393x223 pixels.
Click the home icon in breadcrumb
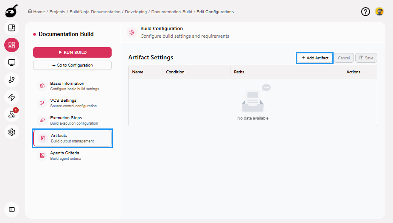30,11
